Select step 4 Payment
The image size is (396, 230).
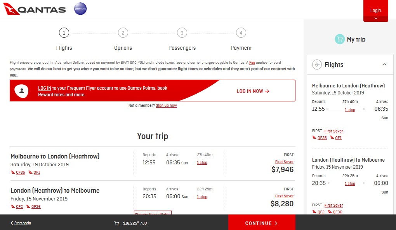[241, 33]
